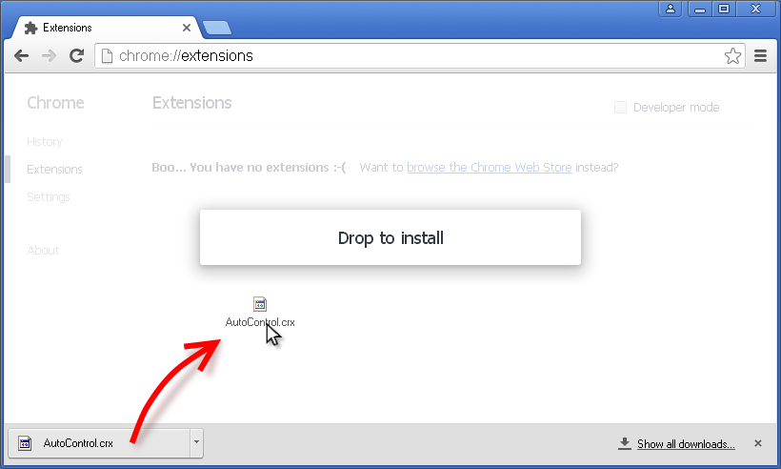Click the dragged AutoControl.crx file icon
781x469 pixels.
tap(259, 304)
